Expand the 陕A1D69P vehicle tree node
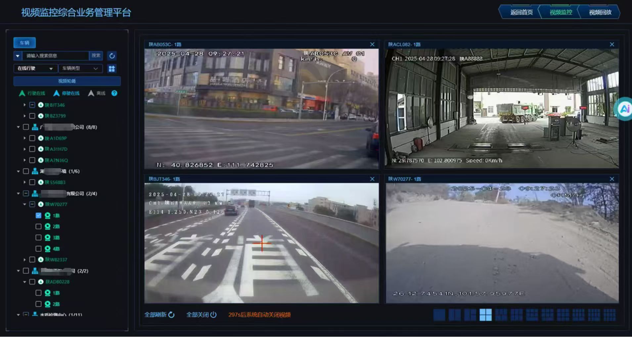The width and height of the screenshot is (632, 337). point(24,138)
